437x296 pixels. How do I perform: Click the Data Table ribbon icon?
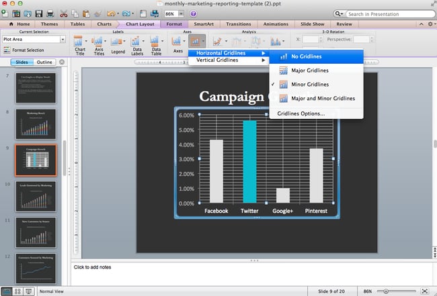tap(155, 44)
